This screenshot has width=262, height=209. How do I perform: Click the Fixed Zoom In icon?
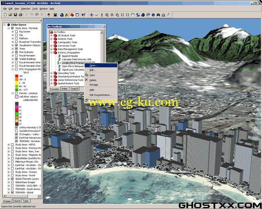pyautogui.click(x=122, y=15)
